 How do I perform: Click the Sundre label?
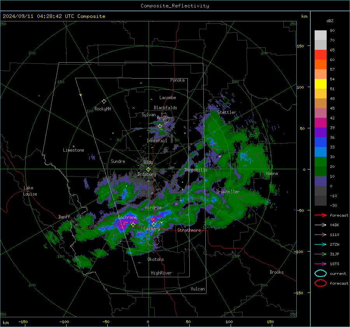tap(118, 161)
